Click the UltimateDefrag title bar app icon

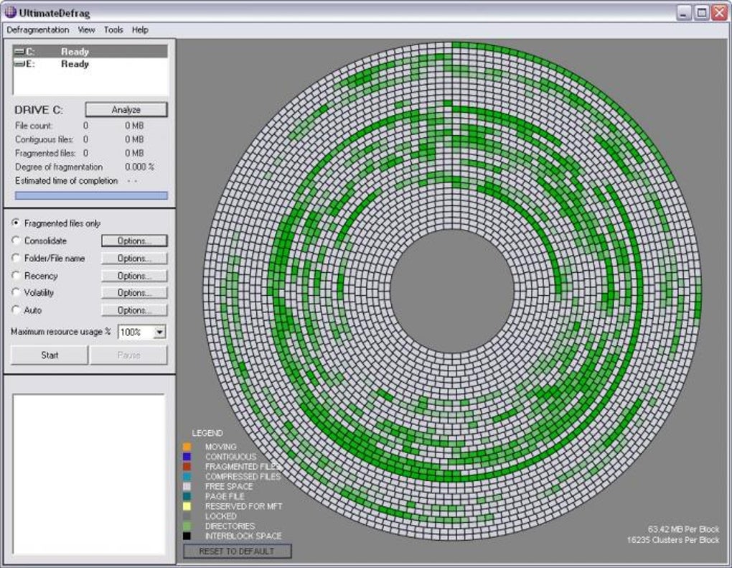(x=11, y=12)
